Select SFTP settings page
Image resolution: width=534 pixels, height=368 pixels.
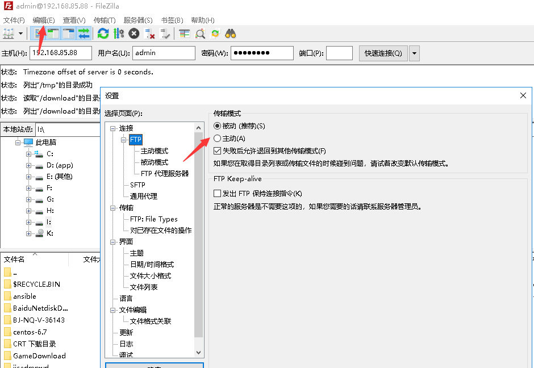137,185
